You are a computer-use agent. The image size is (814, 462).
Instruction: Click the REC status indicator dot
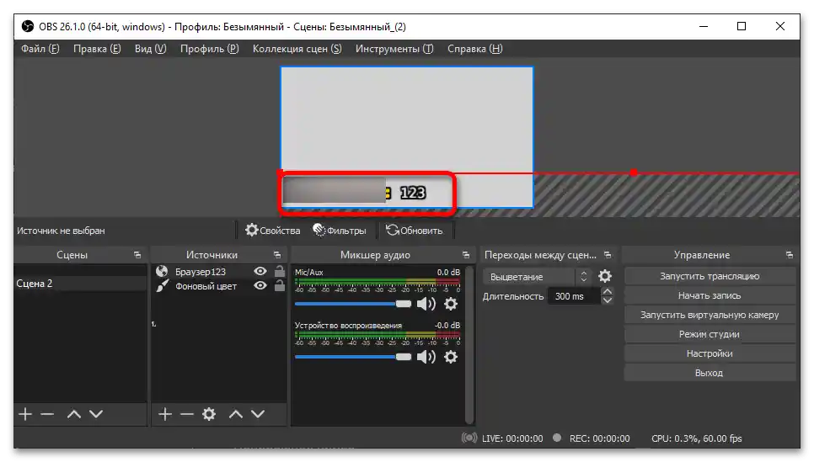point(557,438)
